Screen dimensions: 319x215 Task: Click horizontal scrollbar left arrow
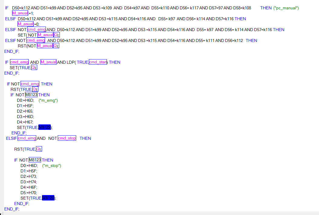[x=1, y=214]
